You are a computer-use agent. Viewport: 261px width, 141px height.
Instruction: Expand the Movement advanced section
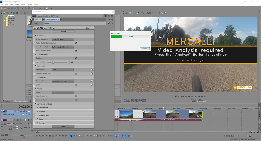tap(37, 108)
